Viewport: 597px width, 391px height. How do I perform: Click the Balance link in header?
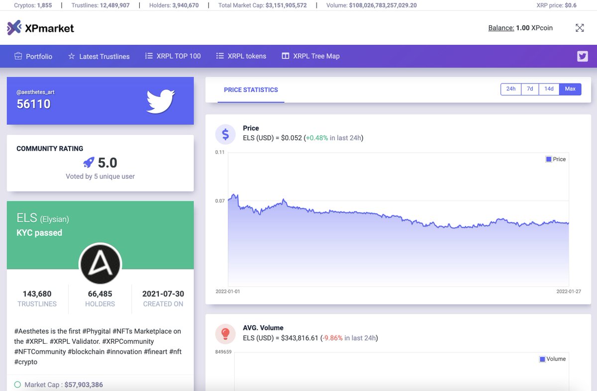click(501, 28)
